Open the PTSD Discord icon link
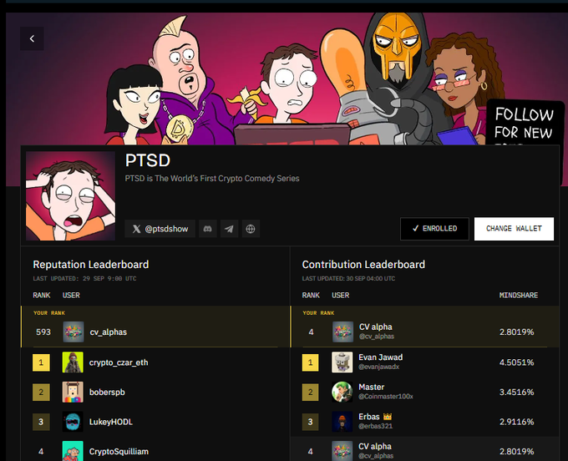568x461 pixels. tap(207, 229)
